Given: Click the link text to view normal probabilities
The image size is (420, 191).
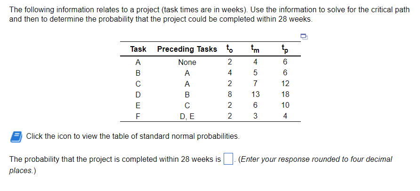Looking at the screenshot, I should (x=133, y=136).
